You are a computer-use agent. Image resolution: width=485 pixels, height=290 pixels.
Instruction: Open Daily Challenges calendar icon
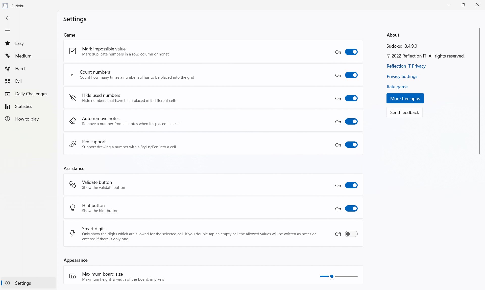pos(8,94)
